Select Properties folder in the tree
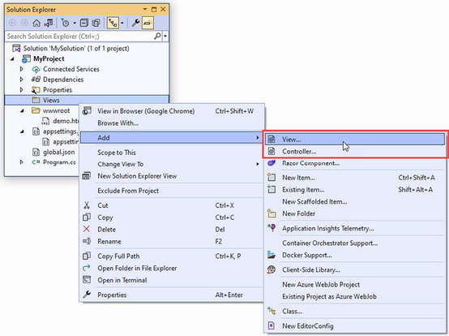The width and height of the screenshot is (449, 336). coord(58,90)
